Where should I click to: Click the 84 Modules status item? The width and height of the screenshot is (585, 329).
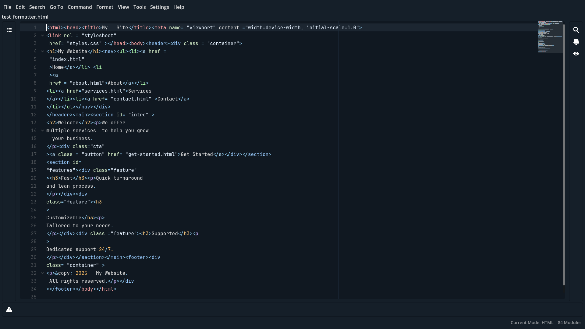569,323
